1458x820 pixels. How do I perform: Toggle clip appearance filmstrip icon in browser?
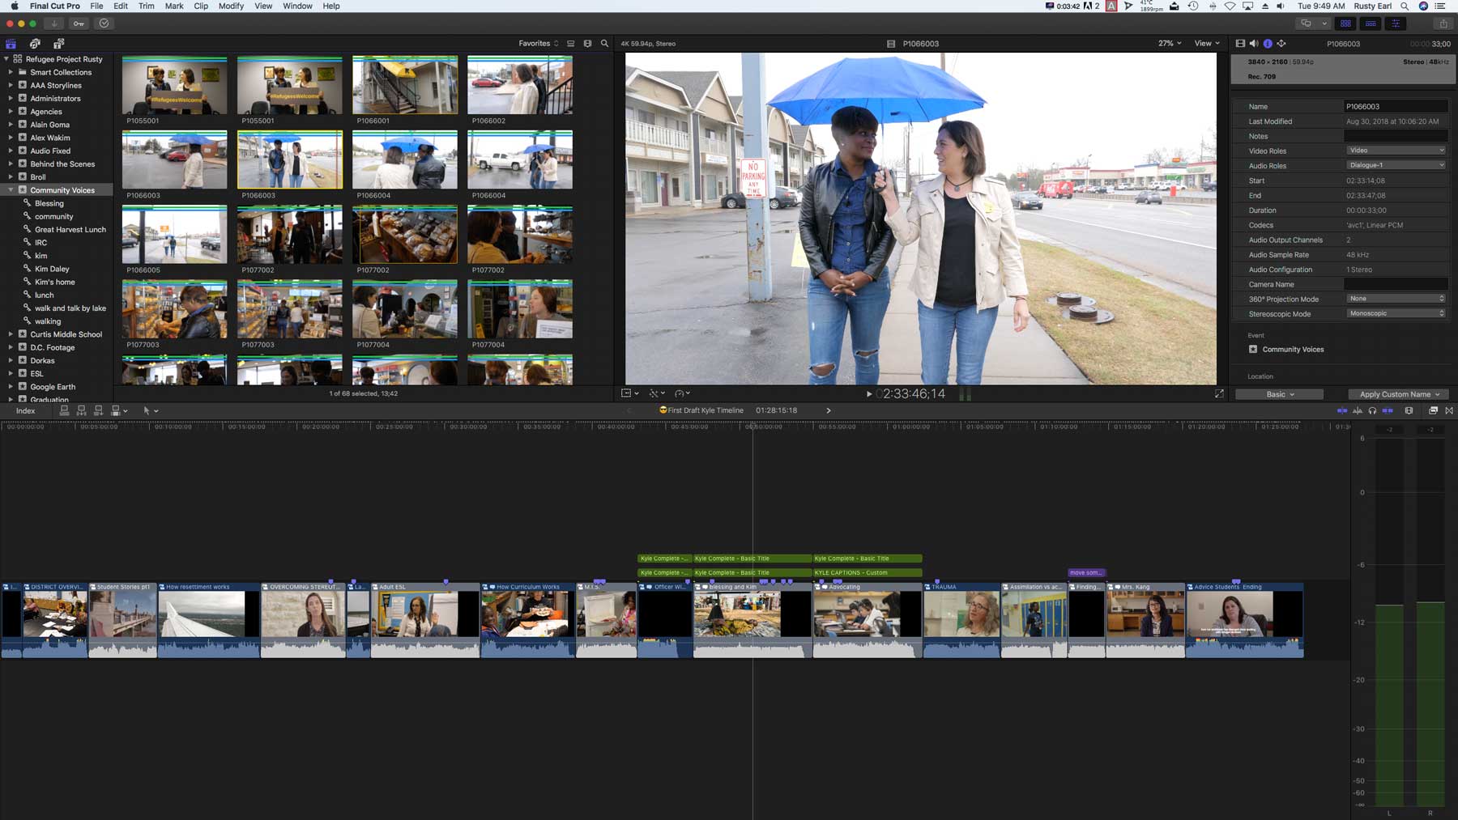point(587,44)
